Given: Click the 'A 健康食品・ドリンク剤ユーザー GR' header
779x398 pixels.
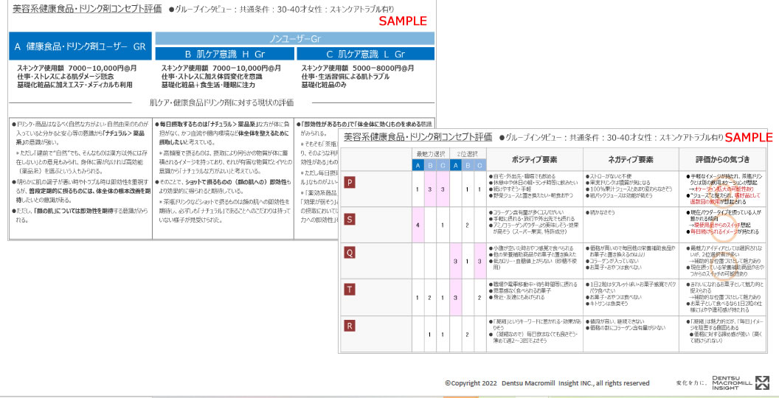Looking at the screenshot, I should click(80, 46).
